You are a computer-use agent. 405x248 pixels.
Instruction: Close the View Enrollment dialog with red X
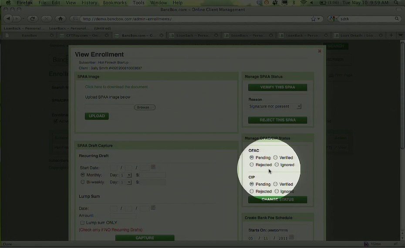[x=320, y=51]
